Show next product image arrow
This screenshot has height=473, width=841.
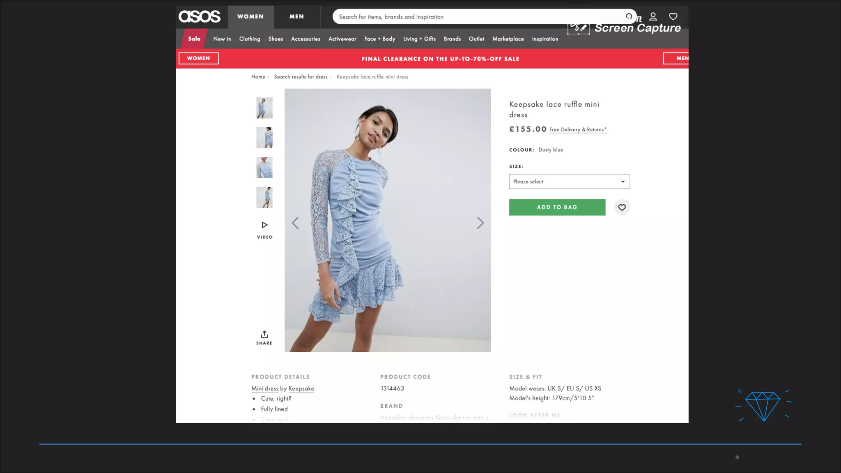tap(480, 223)
